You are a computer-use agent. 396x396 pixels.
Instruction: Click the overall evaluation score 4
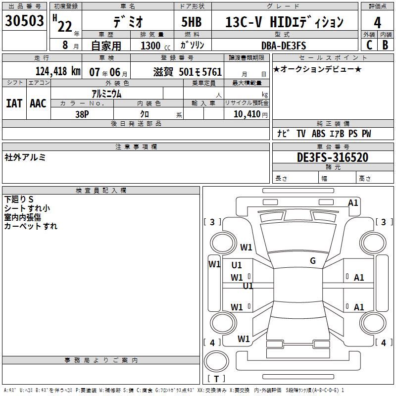pyautogui.click(x=377, y=23)
